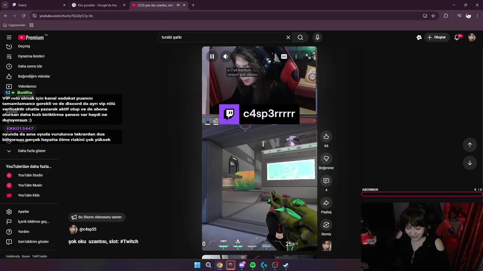This screenshot has width=483, height=271.
Task: Mute audio on YouTube tab speaker icon
Action: point(178,5)
